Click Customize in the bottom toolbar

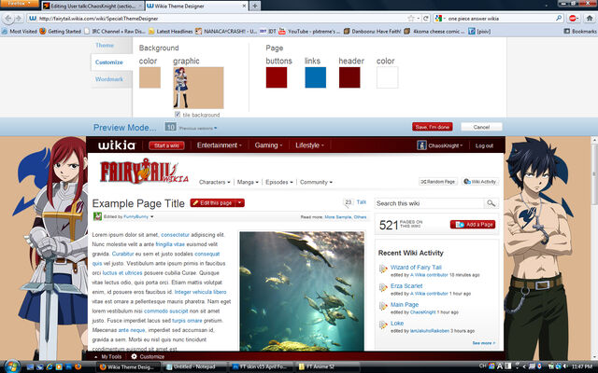coord(148,356)
